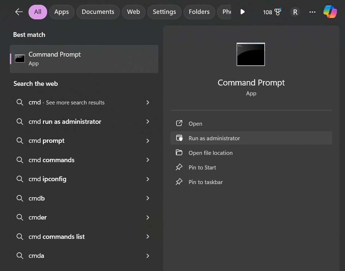Select the Command Prompt App title in best match
The width and height of the screenshot is (345, 271).
pos(54,54)
